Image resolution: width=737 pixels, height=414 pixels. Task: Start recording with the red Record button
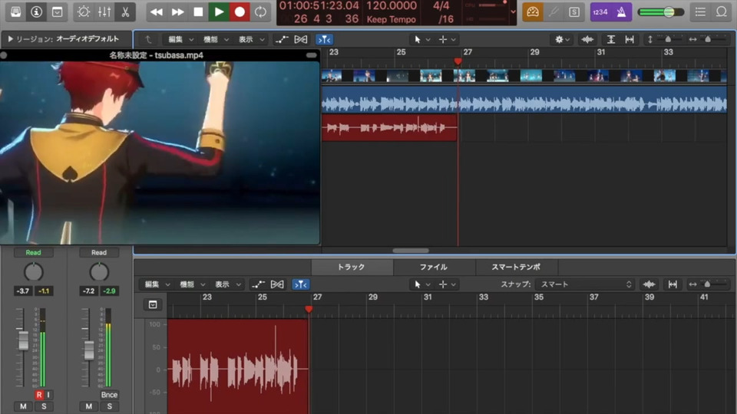point(240,11)
